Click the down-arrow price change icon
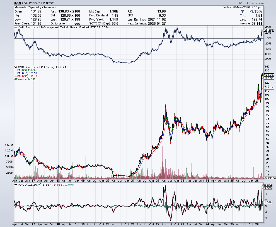This screenshot has height=227, width=276. (242, 11)
